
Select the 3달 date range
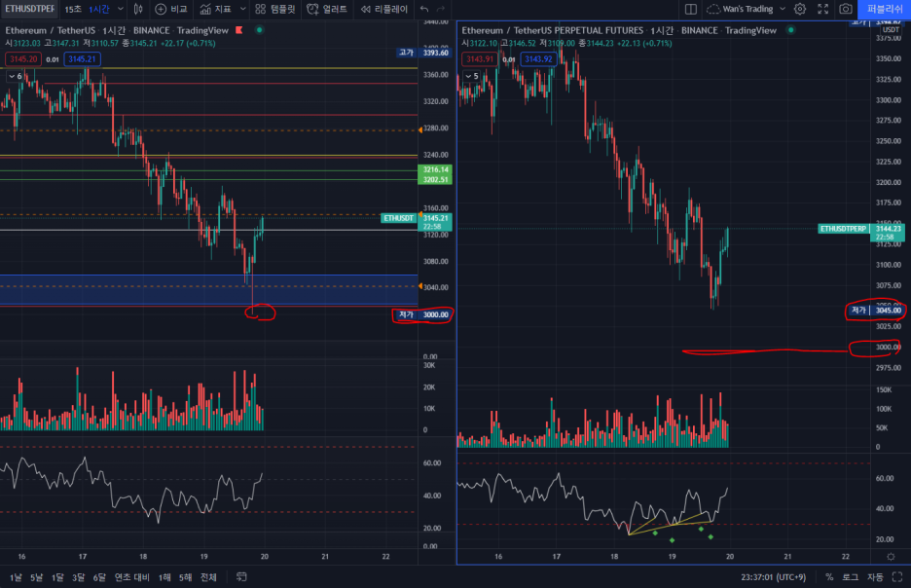78,577
